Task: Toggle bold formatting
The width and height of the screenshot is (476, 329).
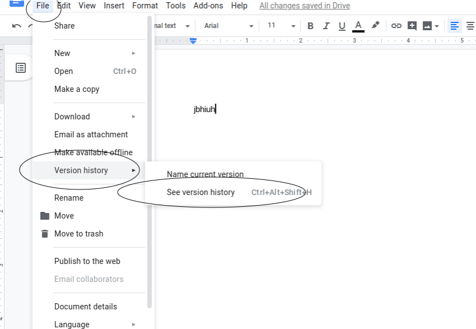Action: (311, 26)
